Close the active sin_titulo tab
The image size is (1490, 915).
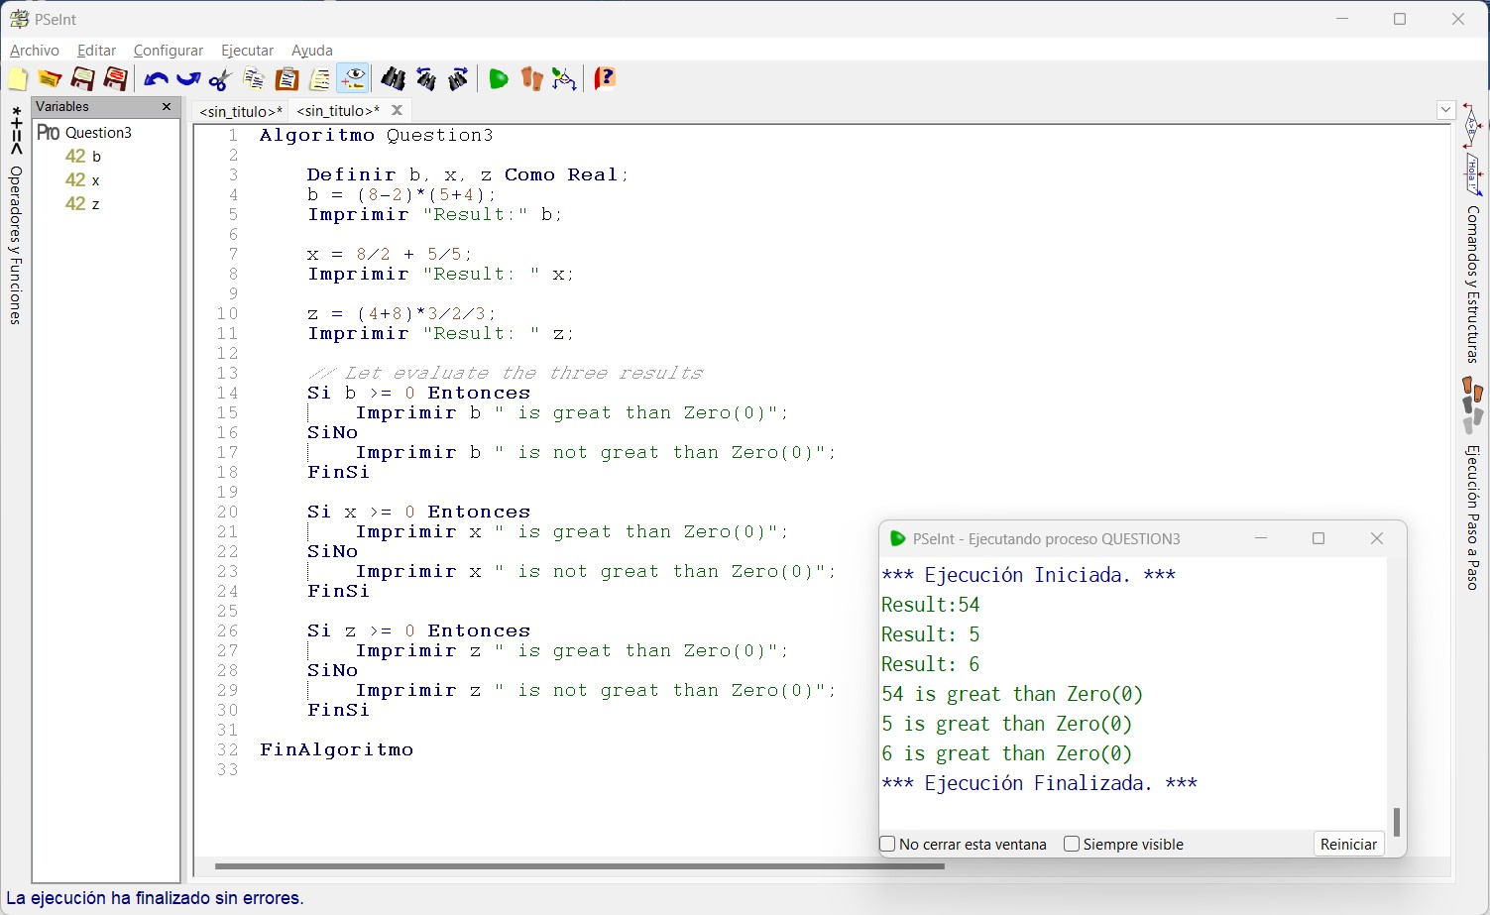pos(397,110)
